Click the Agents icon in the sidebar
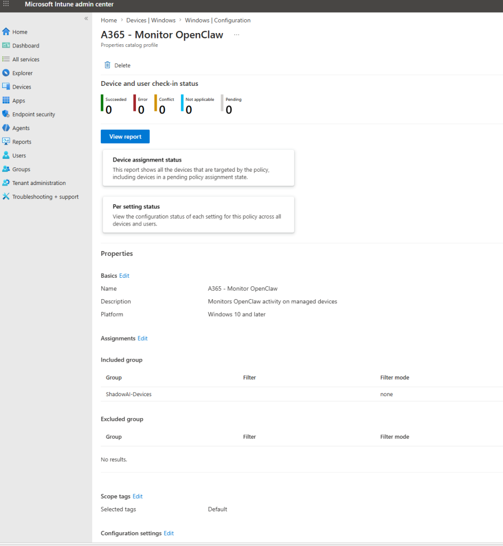 pos(6,128)
